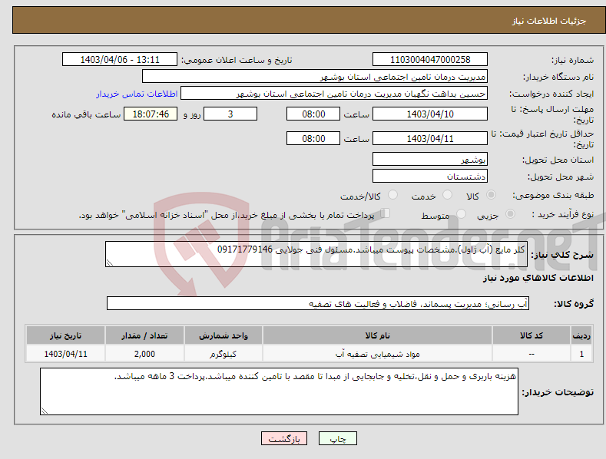Screen dimensions: 606x459
Task: Click the need date cell 1403/04/11 in table
Action: (66, 354)
